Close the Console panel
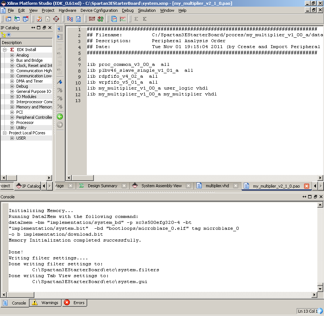 [321, 197]
